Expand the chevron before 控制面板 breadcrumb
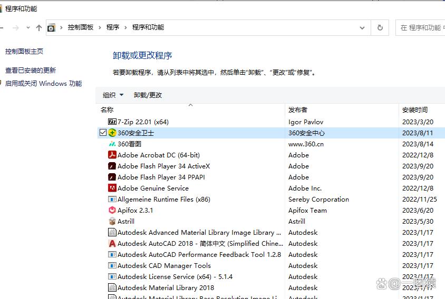445x299 pixels. 61,27
